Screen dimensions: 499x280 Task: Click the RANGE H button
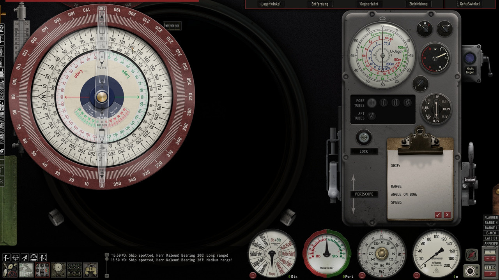pos(491,222)
